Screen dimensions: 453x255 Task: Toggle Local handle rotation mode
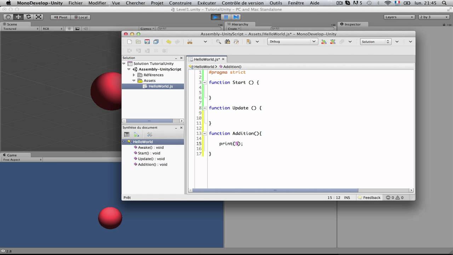(80, 17)
